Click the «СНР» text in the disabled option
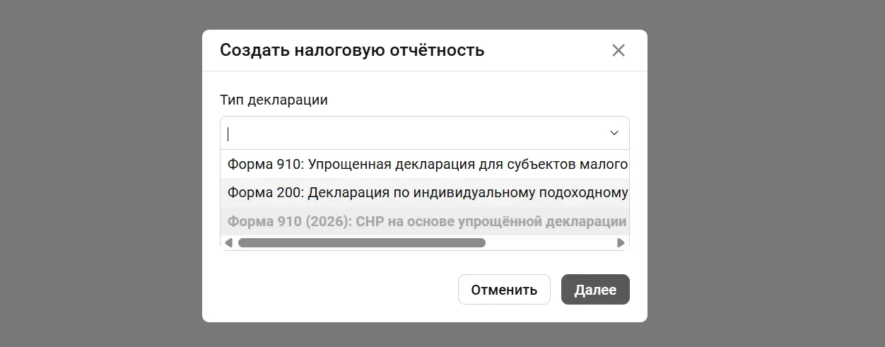 pyautogui.click(x=369, y=221)
